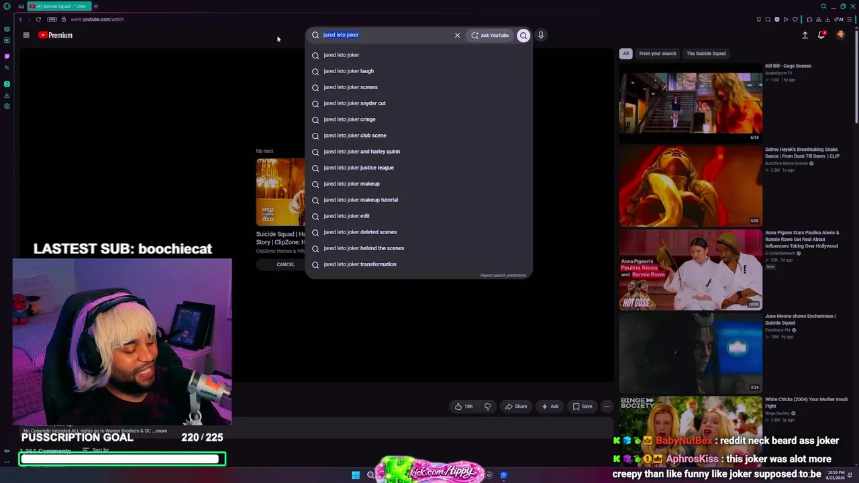Click the Create upload icon
Image resolution: width=859 pixels, height=483 pixels.
tap(805, 35)
